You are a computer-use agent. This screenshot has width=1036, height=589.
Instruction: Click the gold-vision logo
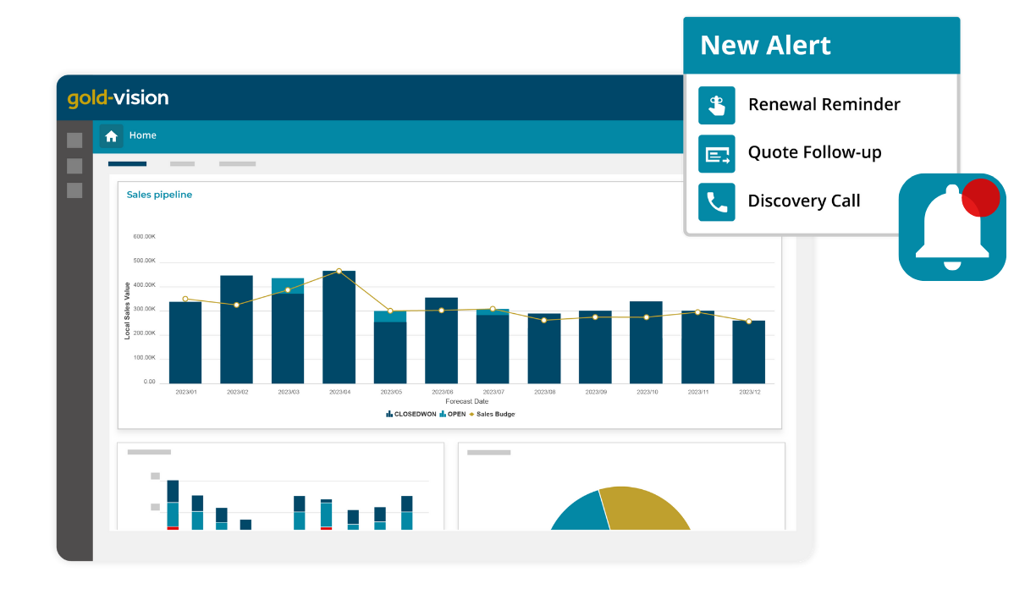[x=118, y=98]
